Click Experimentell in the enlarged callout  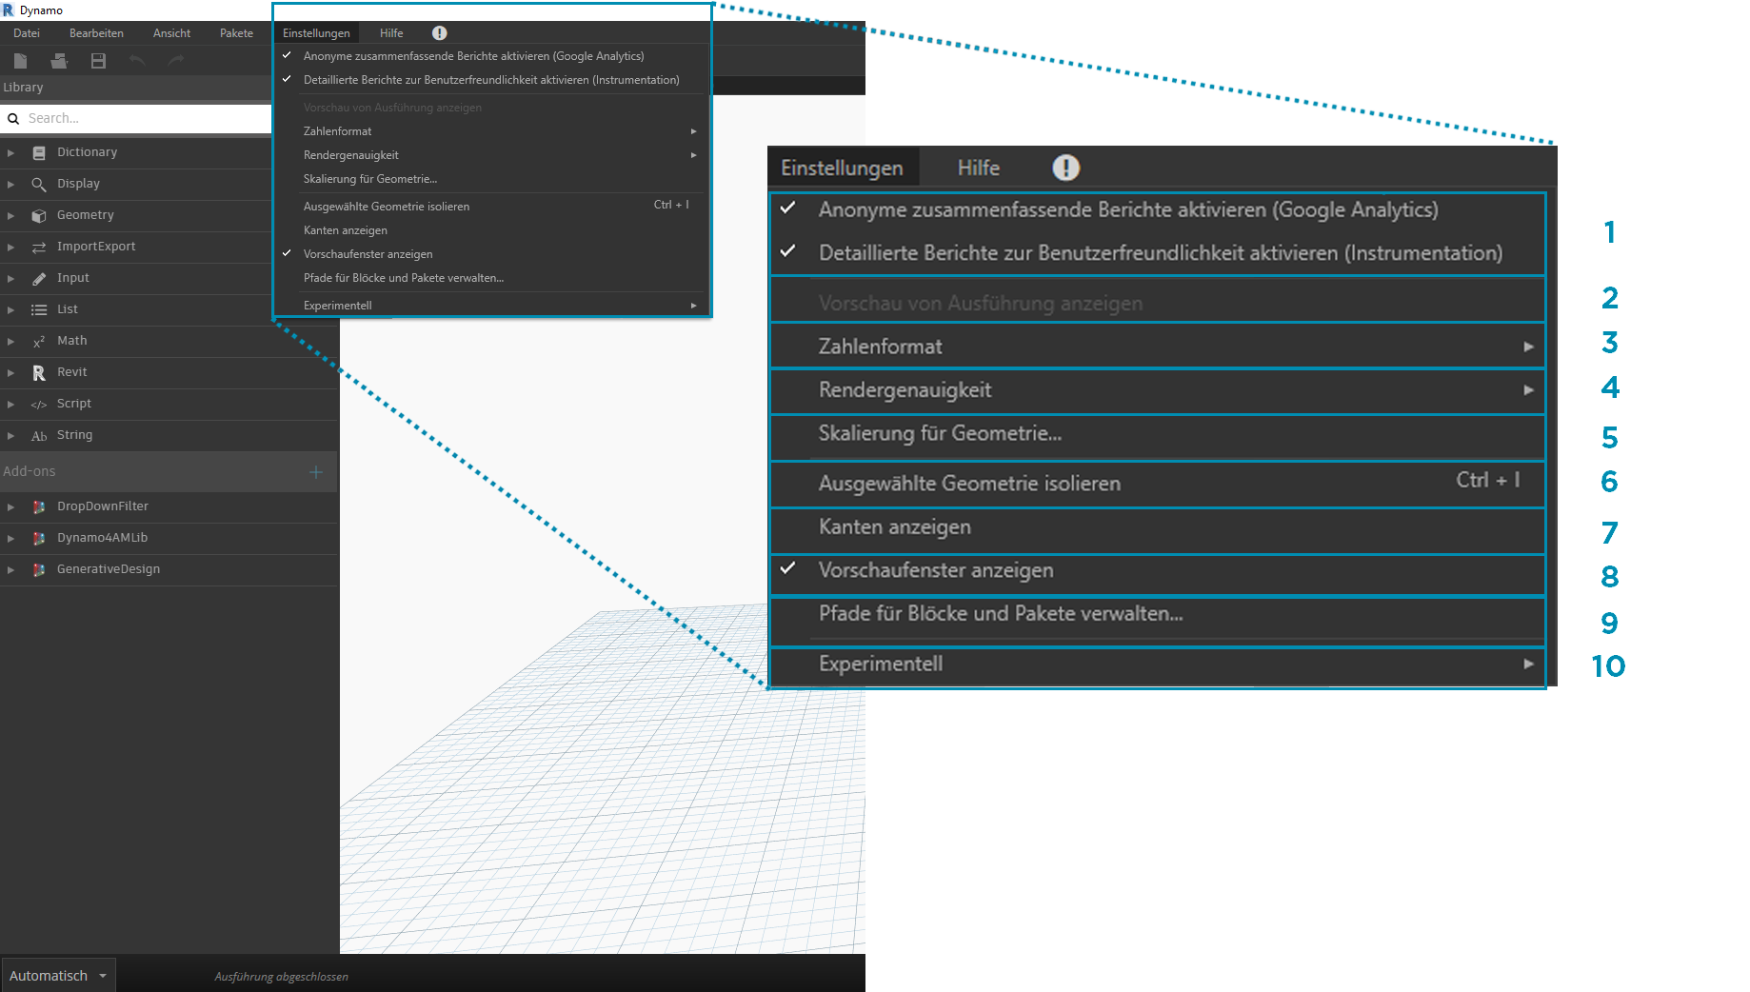pos(1158,665)
